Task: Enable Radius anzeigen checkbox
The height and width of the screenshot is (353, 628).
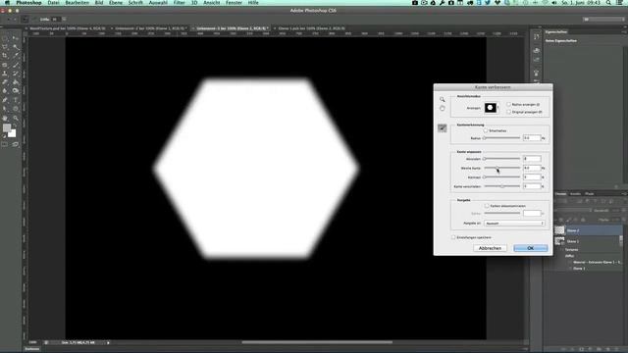Action: pyautogui.click(x=508, y=105)
